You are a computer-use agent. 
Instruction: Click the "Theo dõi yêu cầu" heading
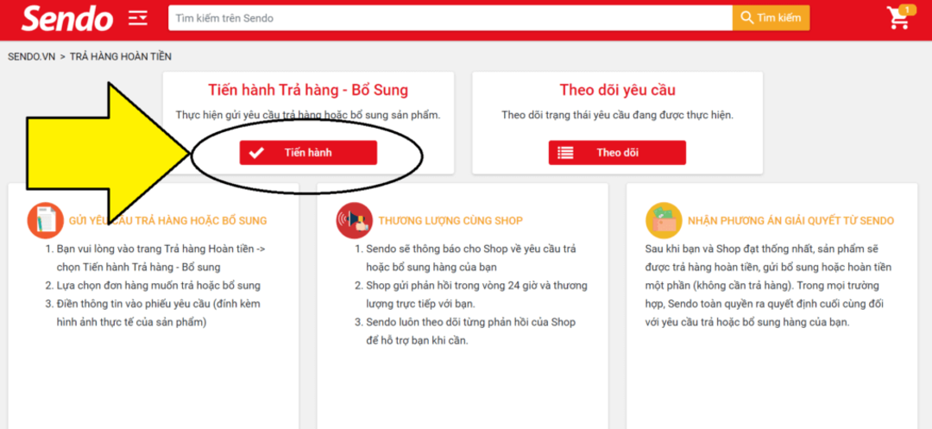pyautogui.click(x=618, y=91)
